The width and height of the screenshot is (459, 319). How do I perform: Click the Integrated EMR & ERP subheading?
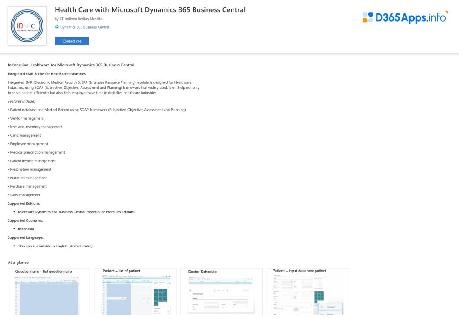click(47, 74)
